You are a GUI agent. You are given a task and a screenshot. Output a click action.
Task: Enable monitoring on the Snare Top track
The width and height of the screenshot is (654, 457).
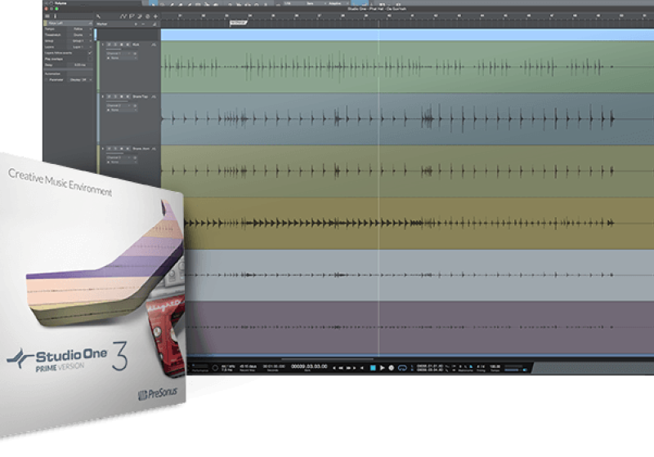128,96
